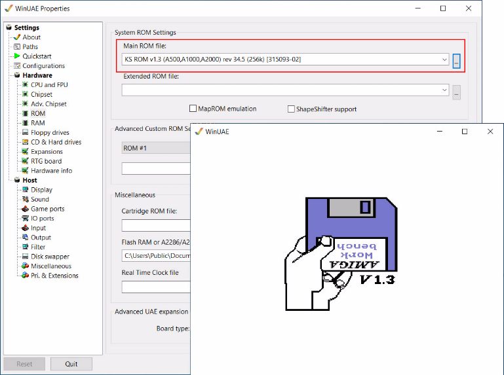Screen dimensions: 504x375
Task: Click the Expansions board icon
Action: (x=25, y=152)
